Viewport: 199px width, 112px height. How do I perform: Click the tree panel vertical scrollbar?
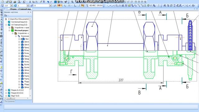tap(30, 57)
